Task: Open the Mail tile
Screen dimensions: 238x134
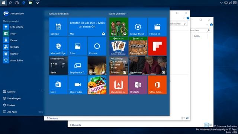Action: tap(87, 27)
